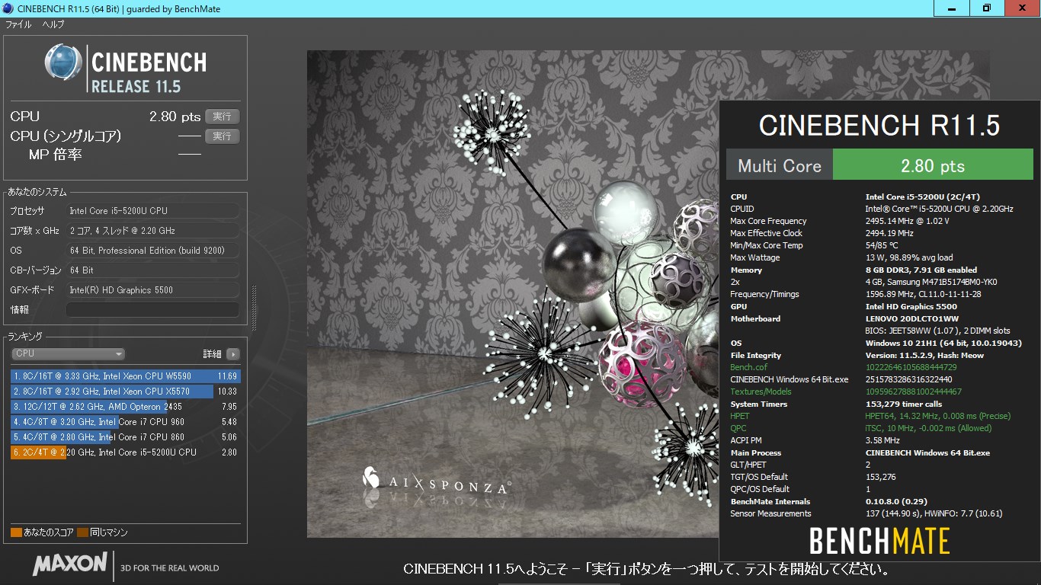The image size is (1041, 585).
Task: Select ranking row Intel Core i7 CPU 960
Action: (125, 422)
